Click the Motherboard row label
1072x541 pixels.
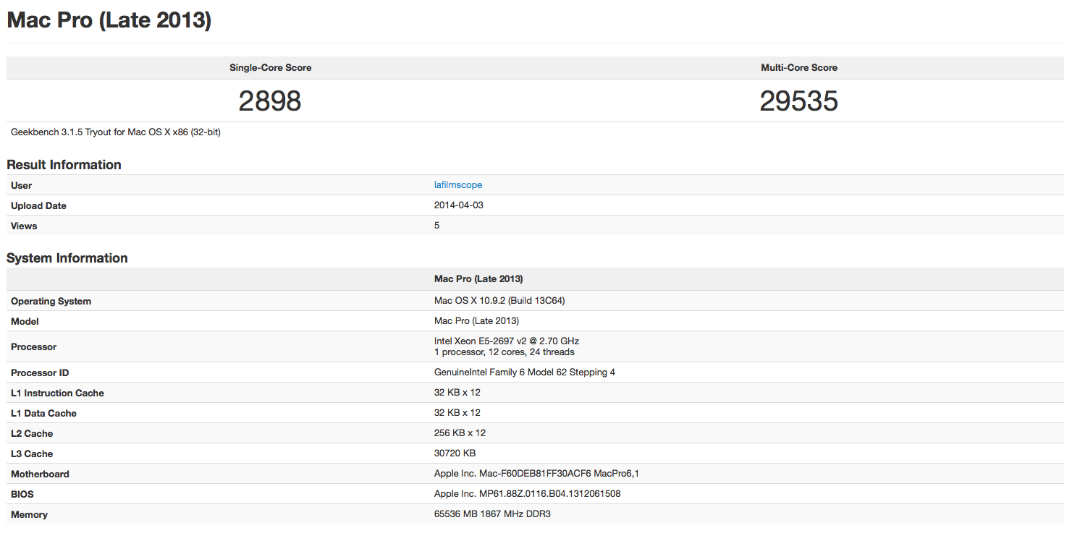(40, 474)
